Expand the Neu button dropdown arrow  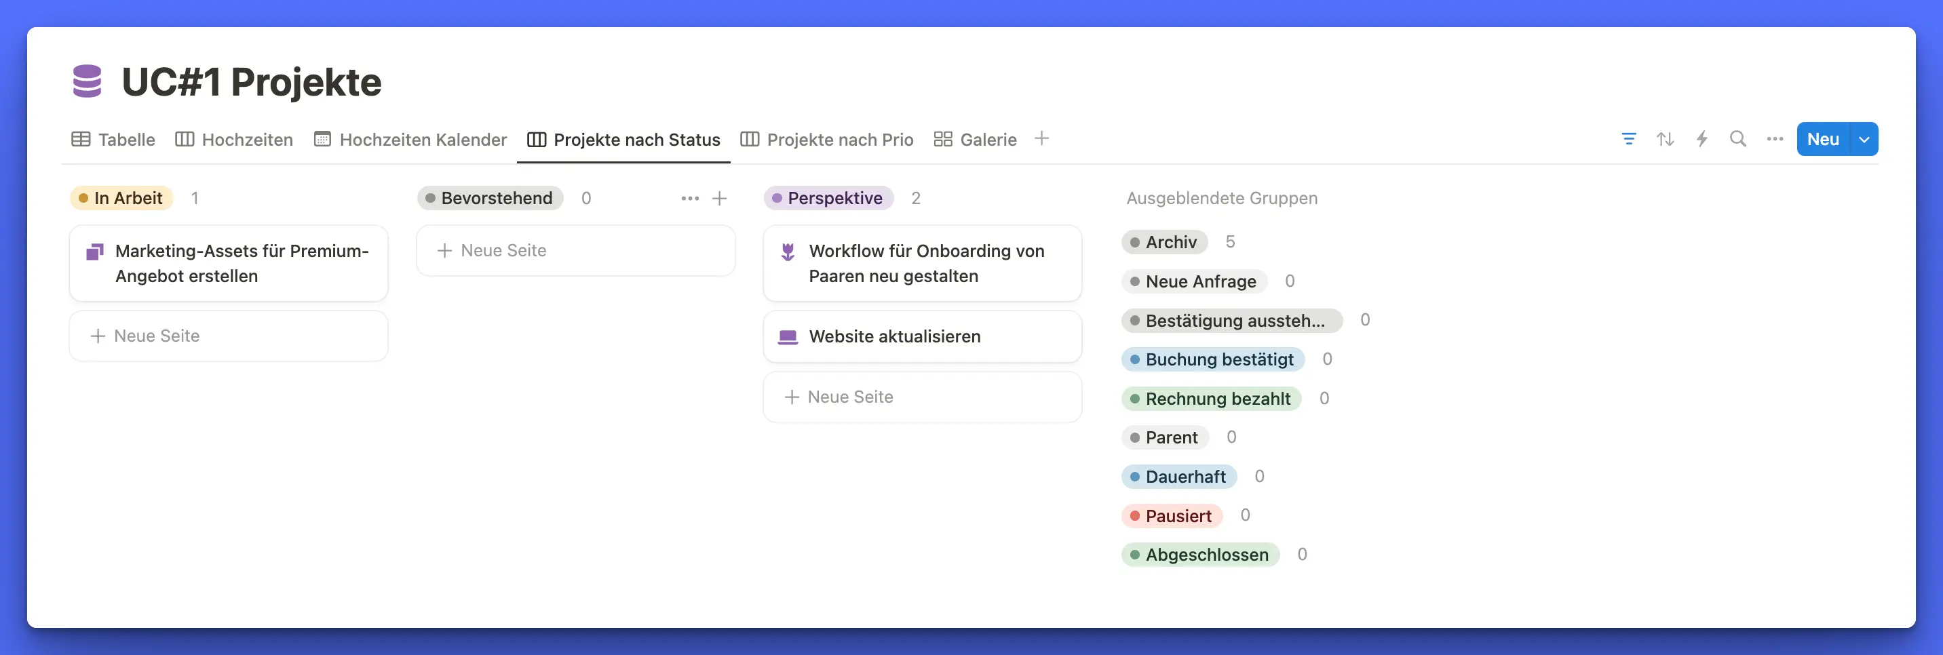[x=1864, y=140]
